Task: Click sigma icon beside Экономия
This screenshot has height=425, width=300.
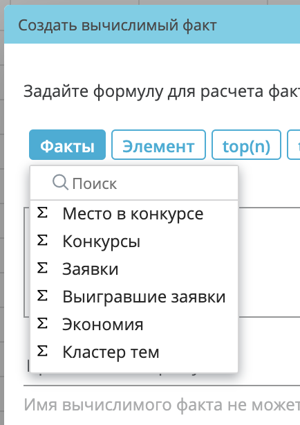Action: pyautogui.click(x=42, y=324)
